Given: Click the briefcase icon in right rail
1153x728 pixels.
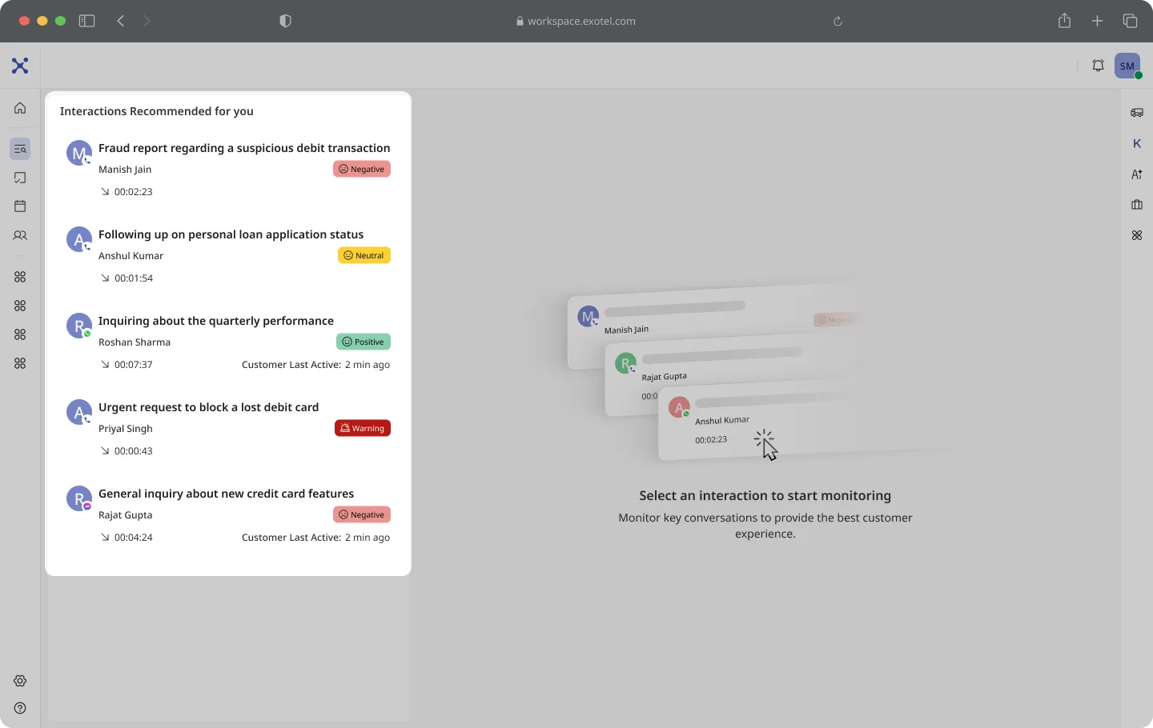Looking at the screenshot, I should click(1136, 205).
